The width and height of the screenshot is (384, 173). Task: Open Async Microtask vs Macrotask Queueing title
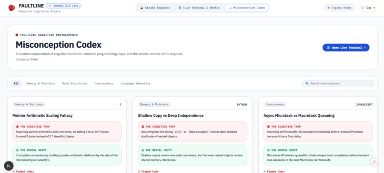click(x=299, y=115)
